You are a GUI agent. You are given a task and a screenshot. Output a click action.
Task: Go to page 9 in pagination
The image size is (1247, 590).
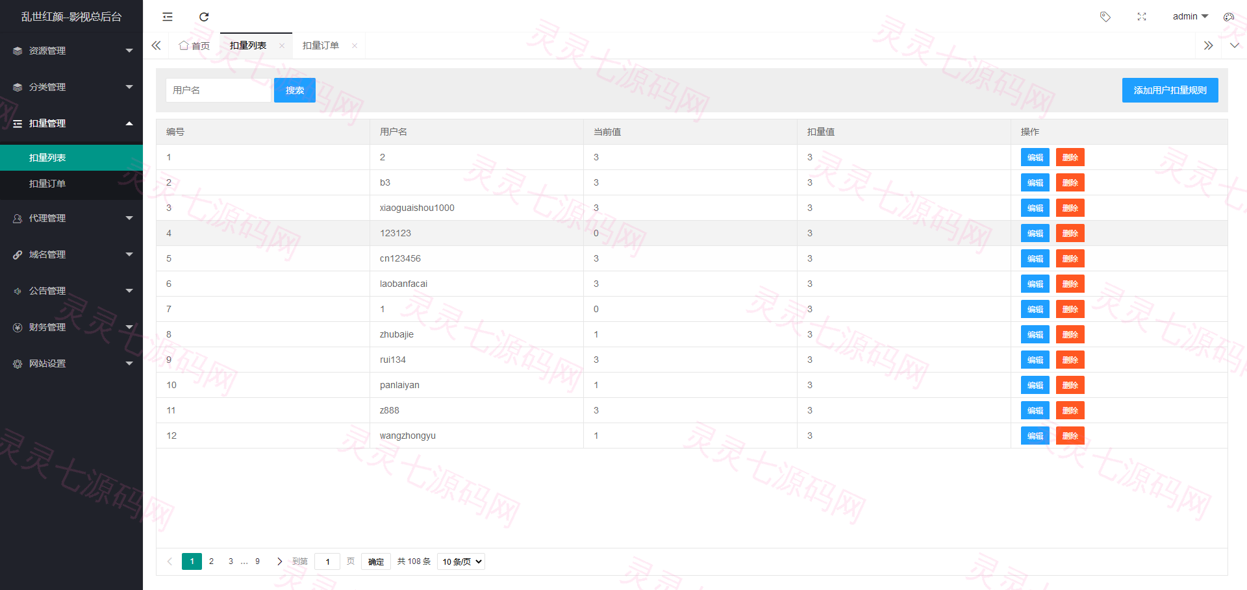257,561
